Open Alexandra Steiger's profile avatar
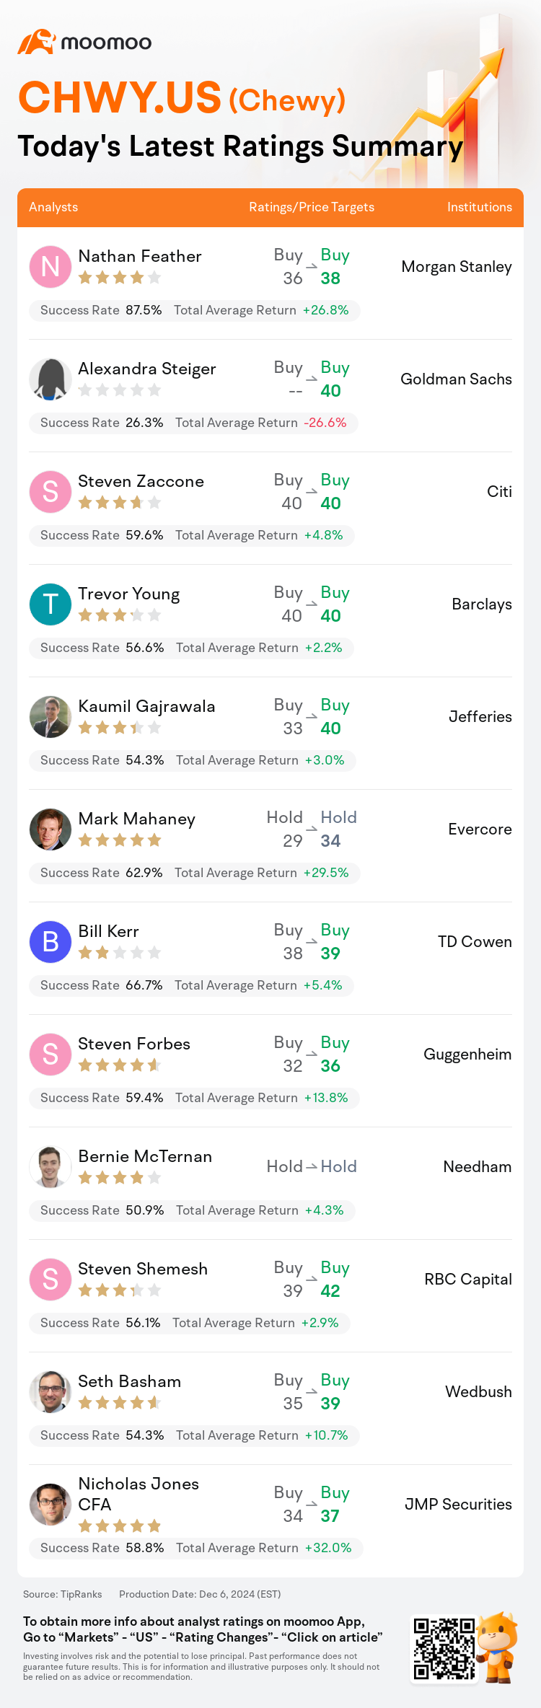 point(50,379)
